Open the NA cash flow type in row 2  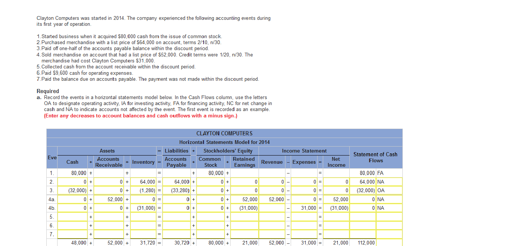pyautogui.click(x=389, y=182)
